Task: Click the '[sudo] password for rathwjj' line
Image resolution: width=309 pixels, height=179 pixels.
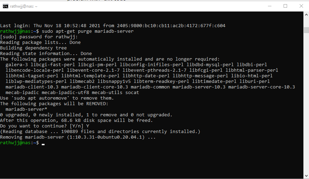Action: pos(39,37)
